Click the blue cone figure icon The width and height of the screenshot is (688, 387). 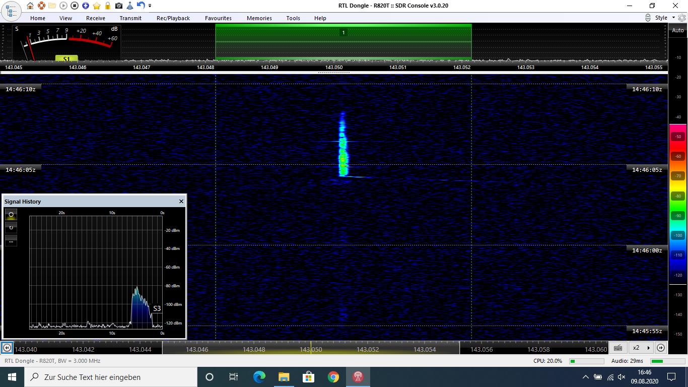pyautogui.click(x=130, y=6)
